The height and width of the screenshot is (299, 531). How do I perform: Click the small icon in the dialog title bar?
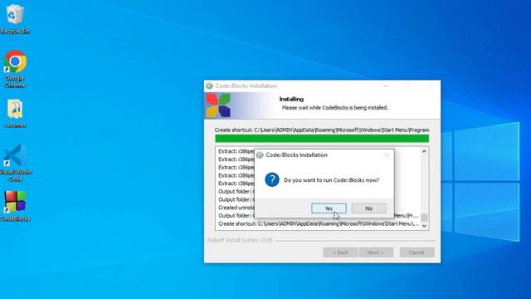pyautogui.click(x=260, y=155)
